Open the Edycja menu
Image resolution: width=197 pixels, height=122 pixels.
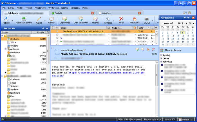pyautogui.click(x=11, y=8)
